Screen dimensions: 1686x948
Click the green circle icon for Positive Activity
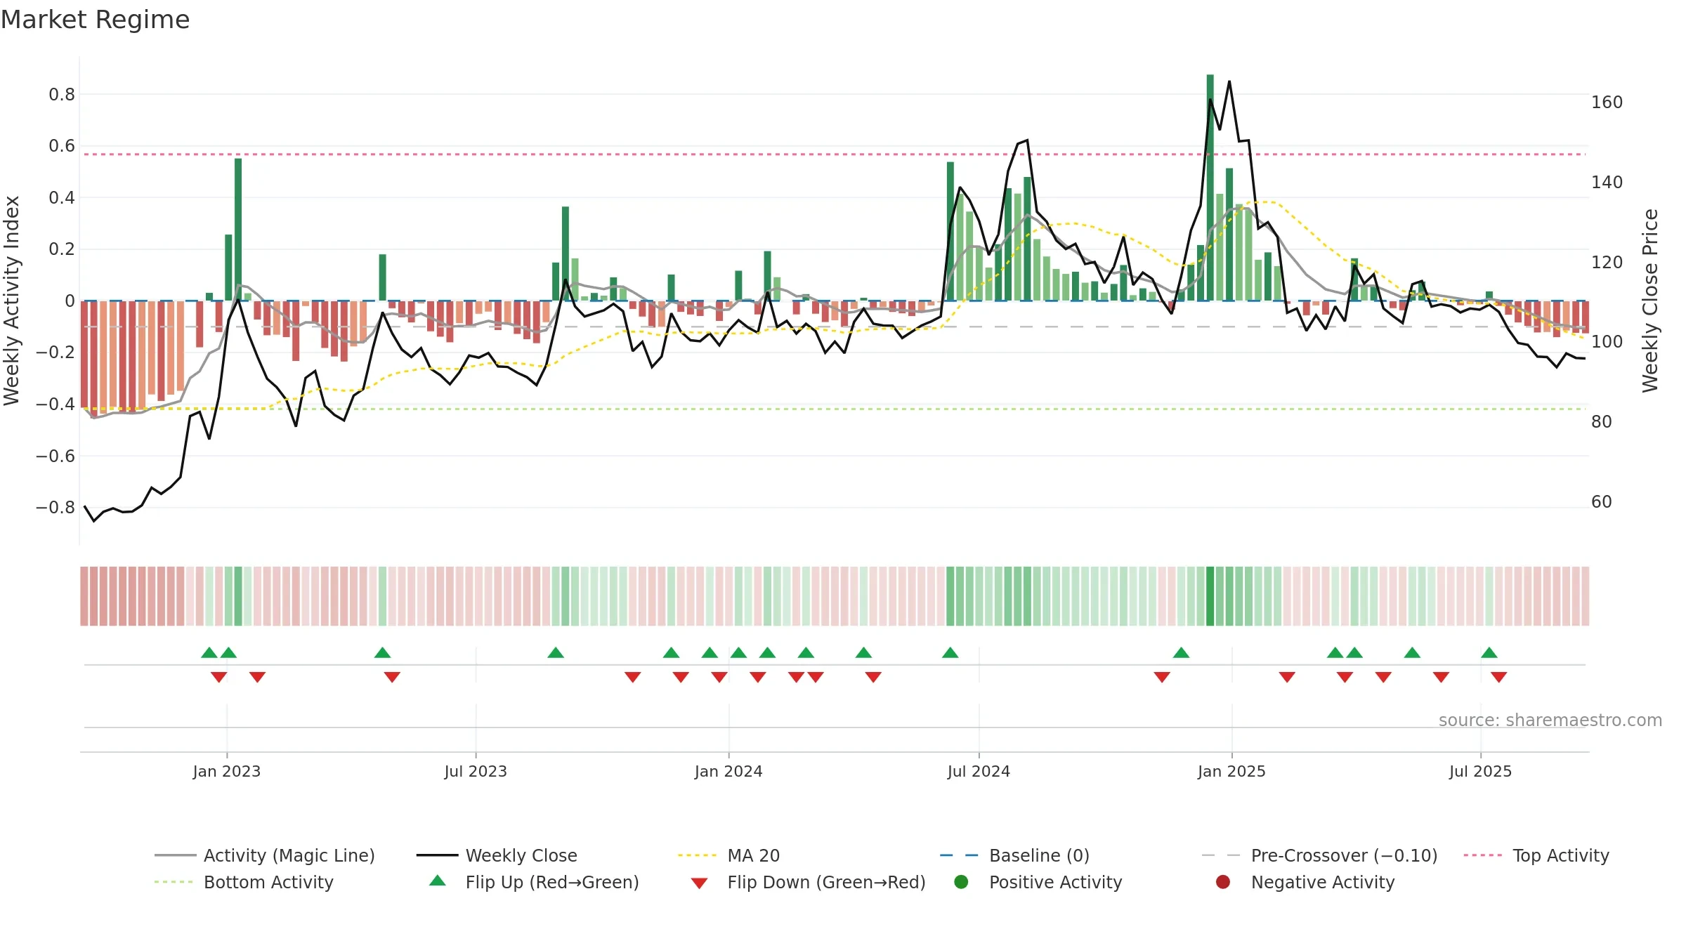tap(961, 882)
